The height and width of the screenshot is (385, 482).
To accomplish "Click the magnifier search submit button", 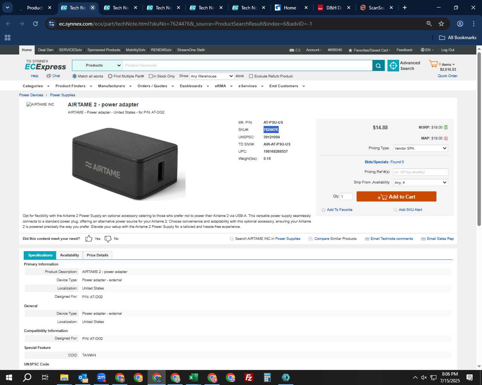I will pos(378,65).
